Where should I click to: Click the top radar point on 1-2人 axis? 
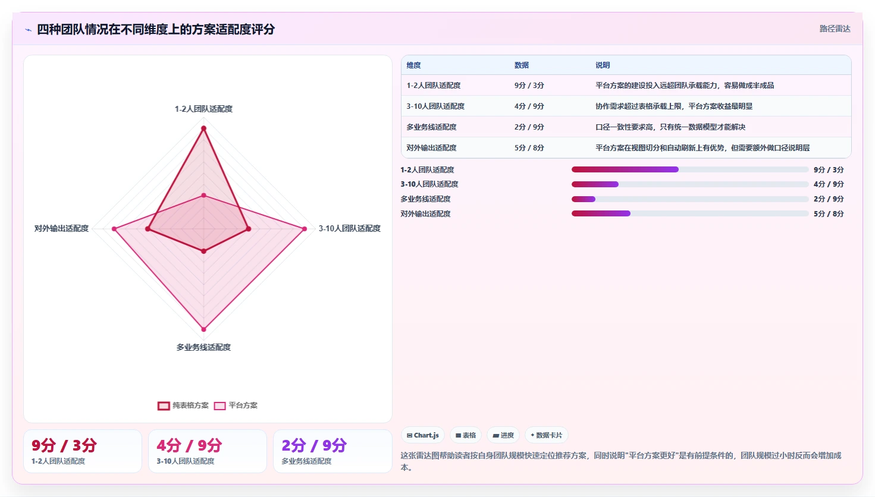pos(203,128)
